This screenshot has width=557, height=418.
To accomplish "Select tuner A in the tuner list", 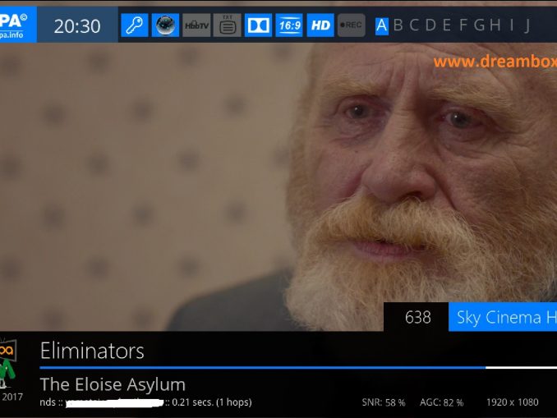I will (x=382, y=26).
